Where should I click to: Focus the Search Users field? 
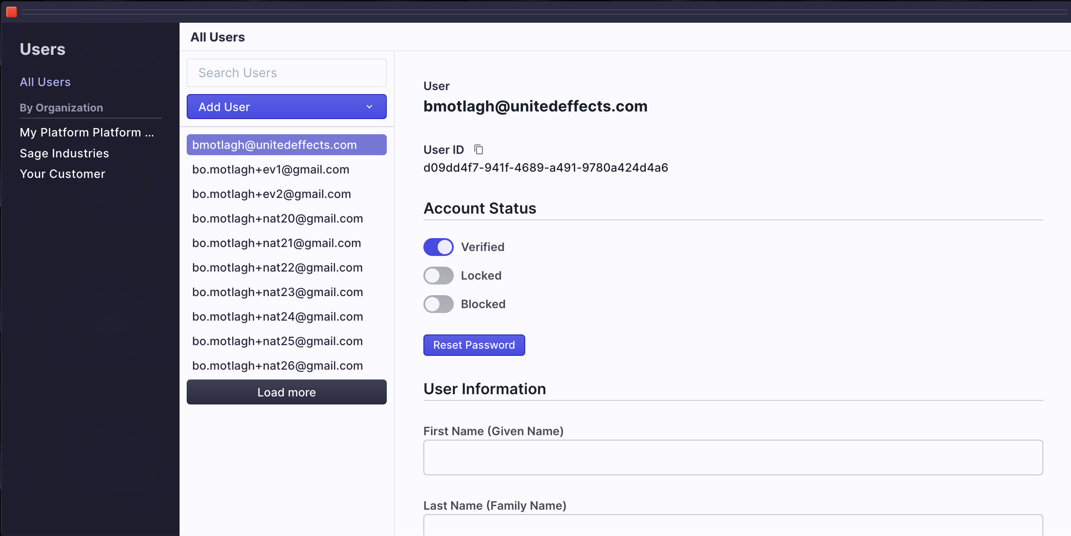point(286,73)
